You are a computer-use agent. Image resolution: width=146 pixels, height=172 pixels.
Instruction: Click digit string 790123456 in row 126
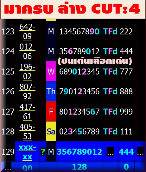79,92
